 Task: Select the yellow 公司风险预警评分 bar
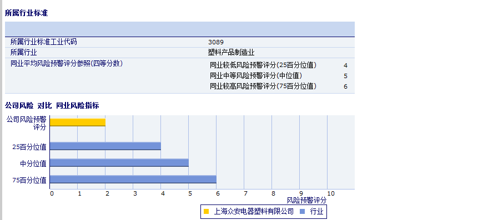pos(78,122)
